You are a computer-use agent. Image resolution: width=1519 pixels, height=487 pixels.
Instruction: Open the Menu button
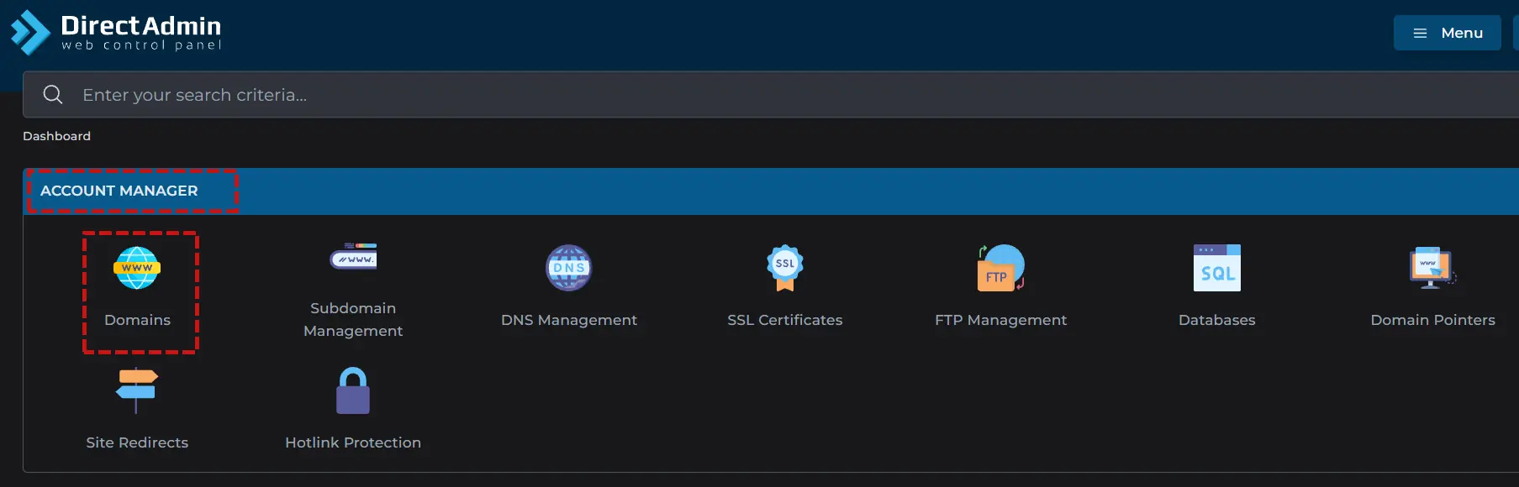click(x=1448, y=33)
